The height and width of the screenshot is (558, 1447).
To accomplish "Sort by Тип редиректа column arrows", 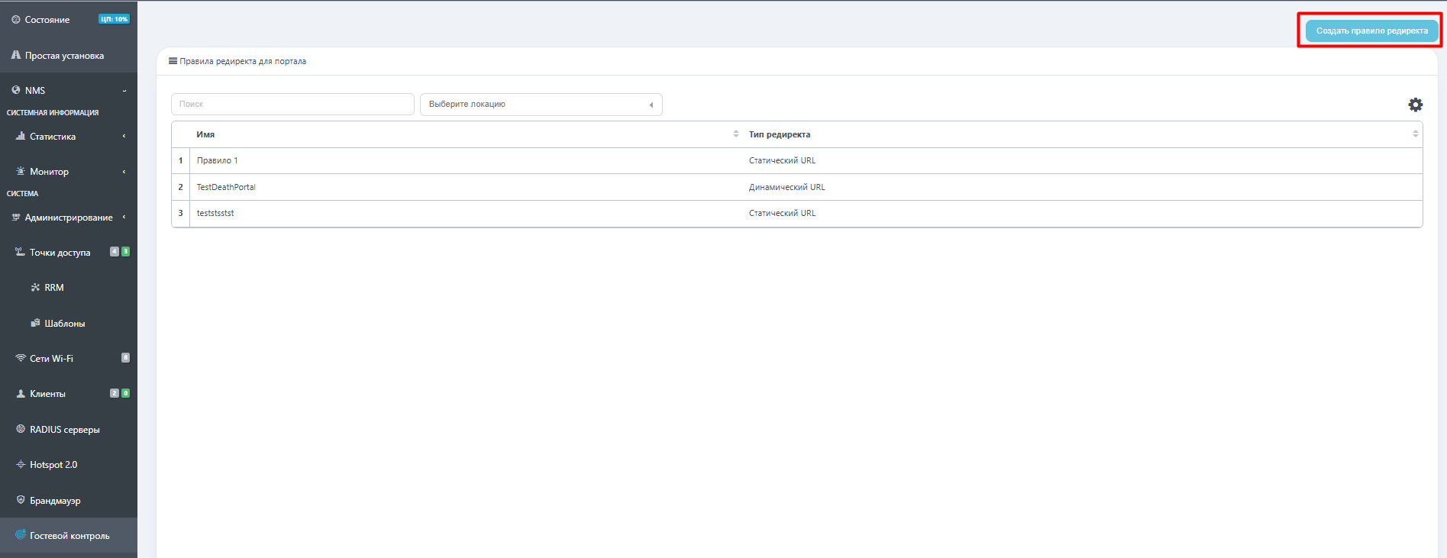I will pyautogui.click(x=1415, y=134).
